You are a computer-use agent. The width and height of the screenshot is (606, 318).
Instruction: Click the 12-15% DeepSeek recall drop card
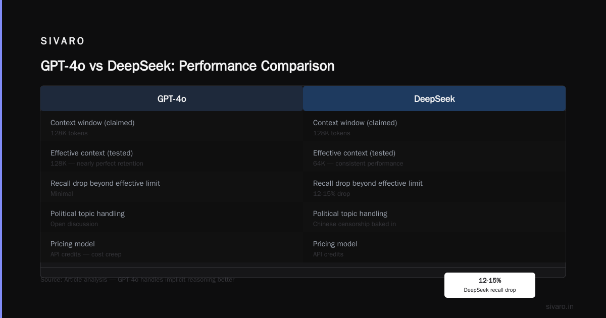[490, 285]
